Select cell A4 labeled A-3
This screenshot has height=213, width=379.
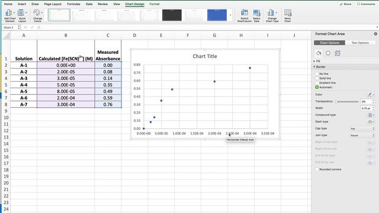pos(24,78)
